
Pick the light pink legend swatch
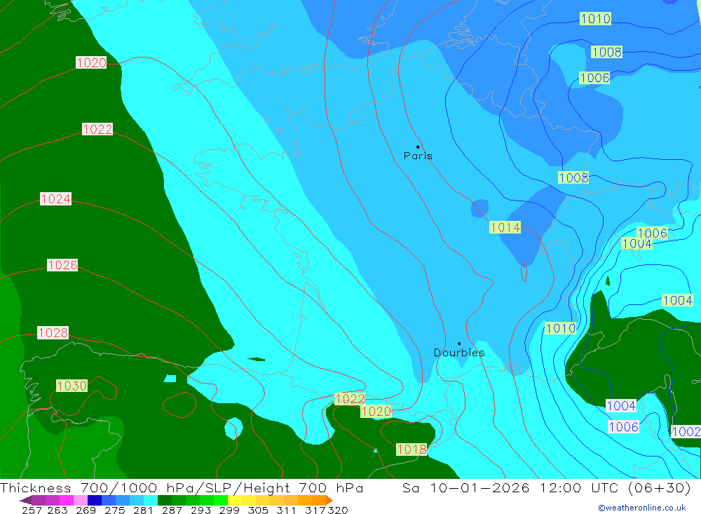(x=81, y=500)
